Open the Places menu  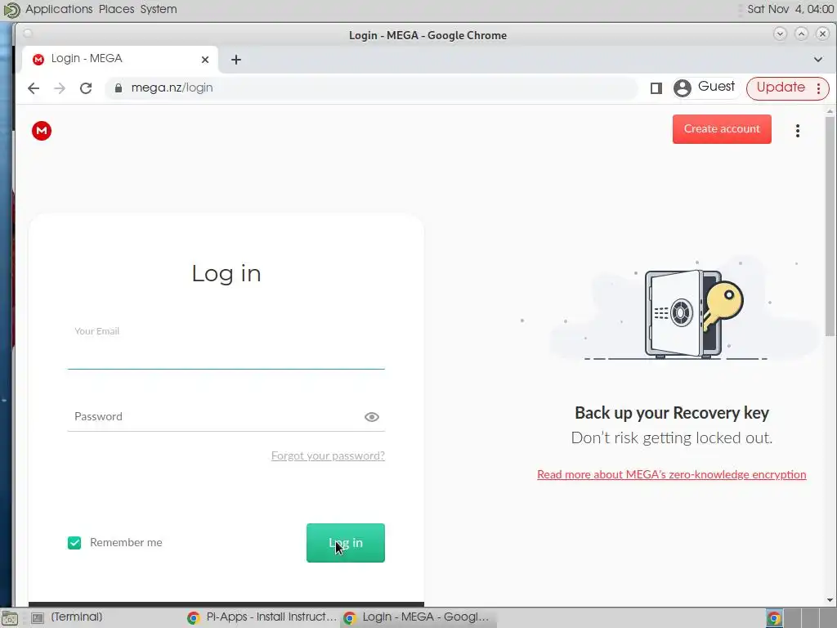coord(116,9)
